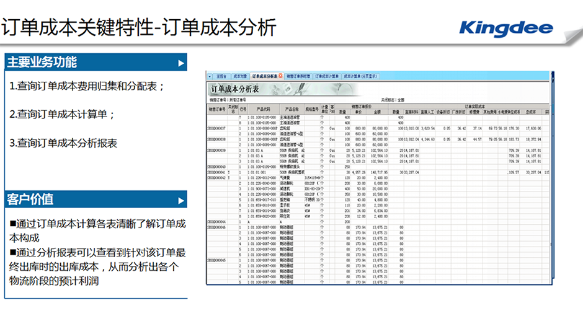The width and height of the screenshot is (583, 316).
Task: Open the 成本计算单(分页显示) tab
Action: (360, 76)
